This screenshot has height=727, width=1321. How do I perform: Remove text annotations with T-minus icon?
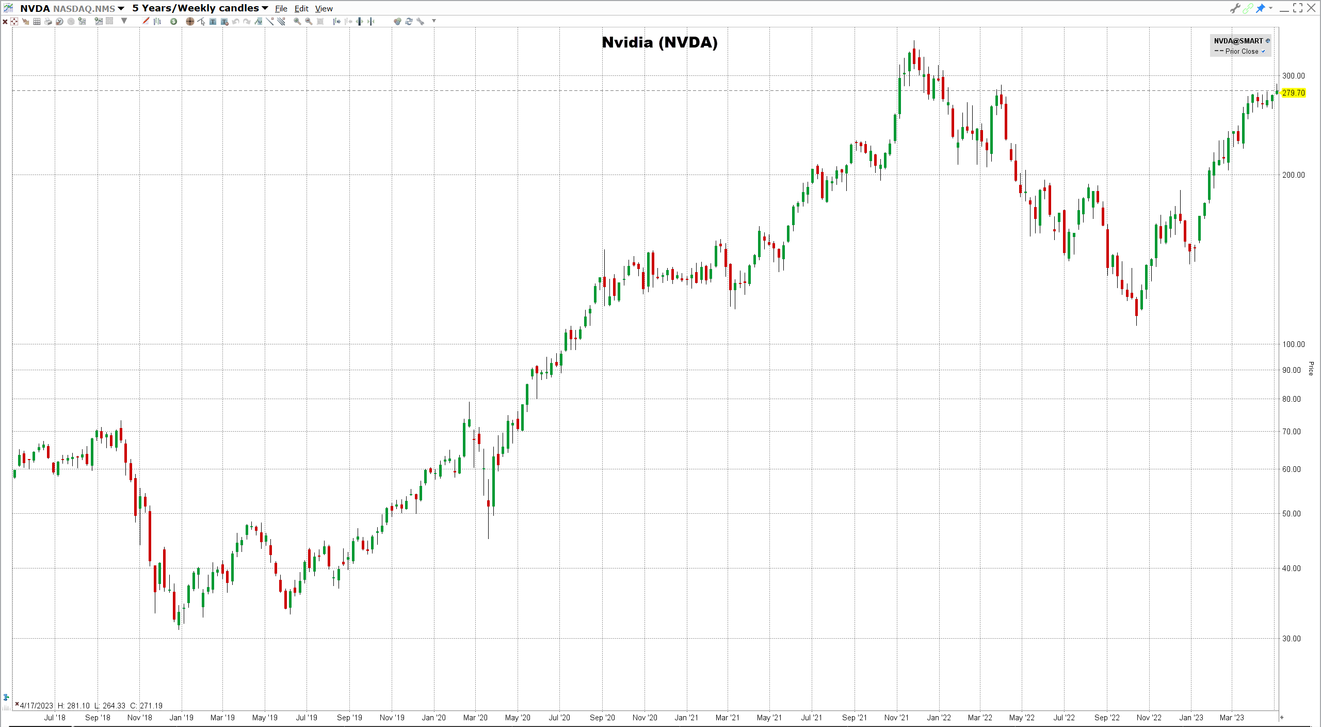(x=224, y=21)
